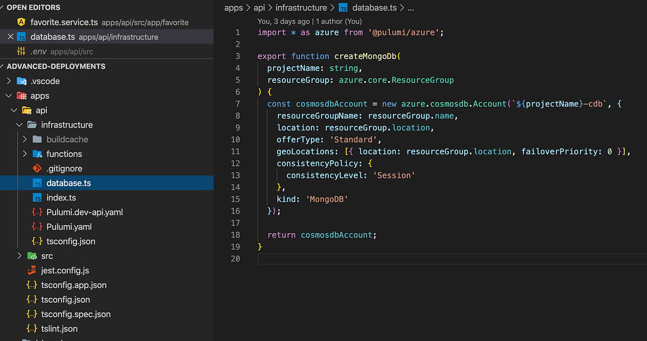Click the TypeScript icon next to database.ts breadcrumb
This screenshot has height=341, width=647.
342,8
